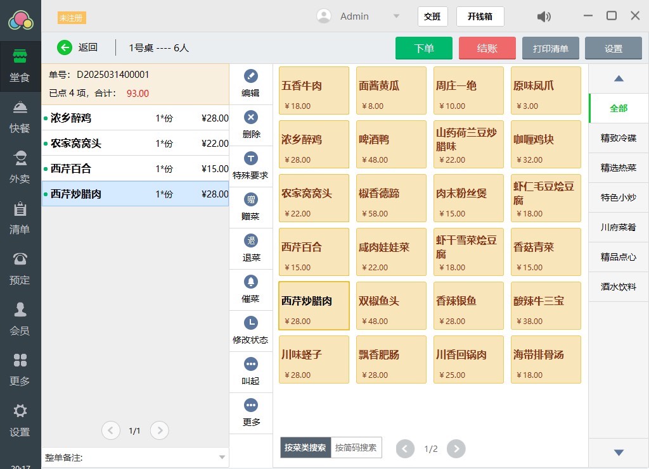Mute sound with the speaker icon
This screenshot has height=469, width=649.
(544, 16)
